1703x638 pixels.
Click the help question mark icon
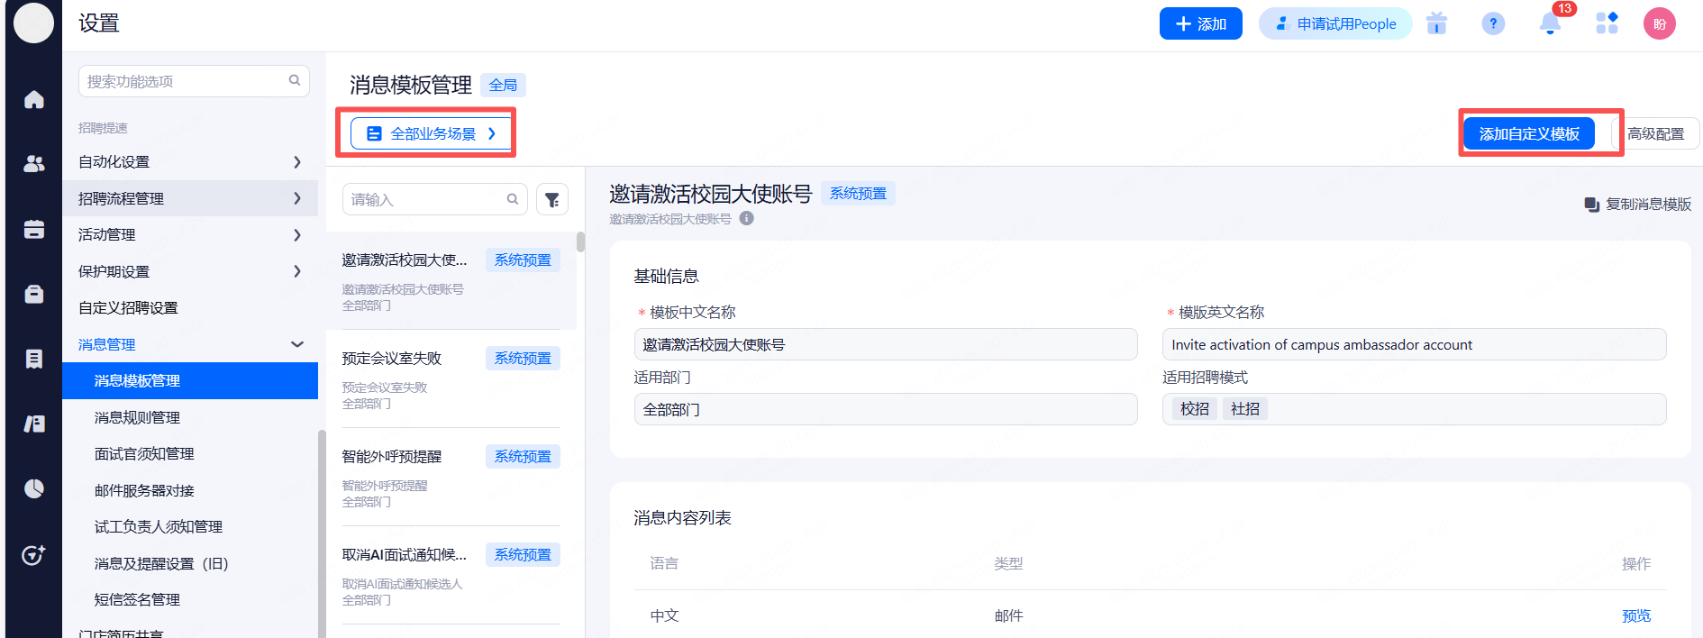[x=1493, y=24]
